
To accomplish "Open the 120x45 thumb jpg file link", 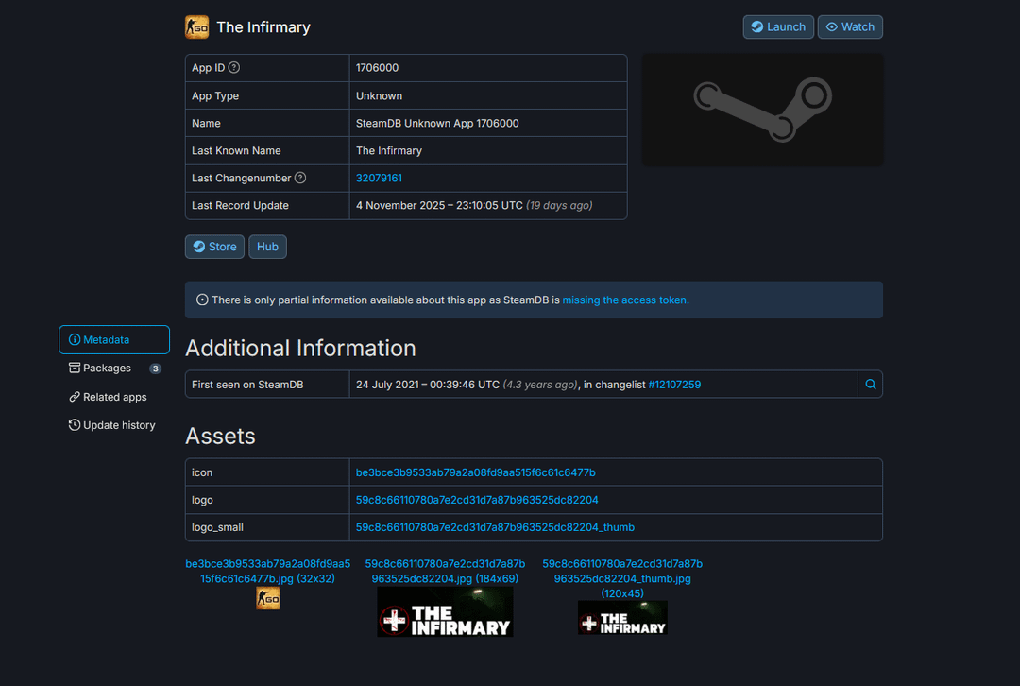I will point(622,578).
